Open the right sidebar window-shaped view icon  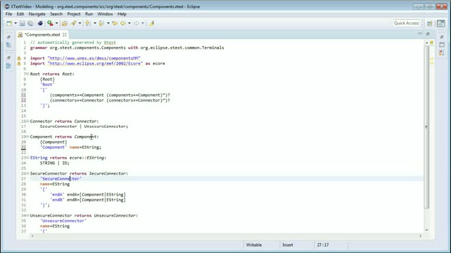pyautogui.click(x=442, y=45)
